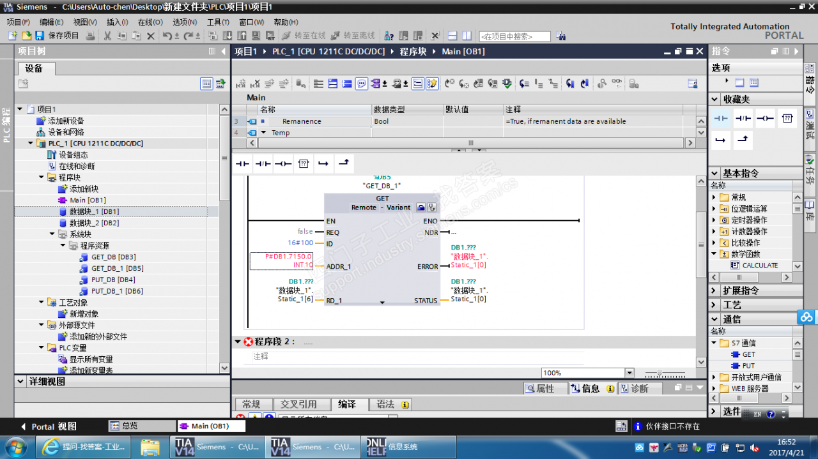818x459 pixels.
Task: Click the Delete X icon in main toolbar
Action: click(151, 36)
